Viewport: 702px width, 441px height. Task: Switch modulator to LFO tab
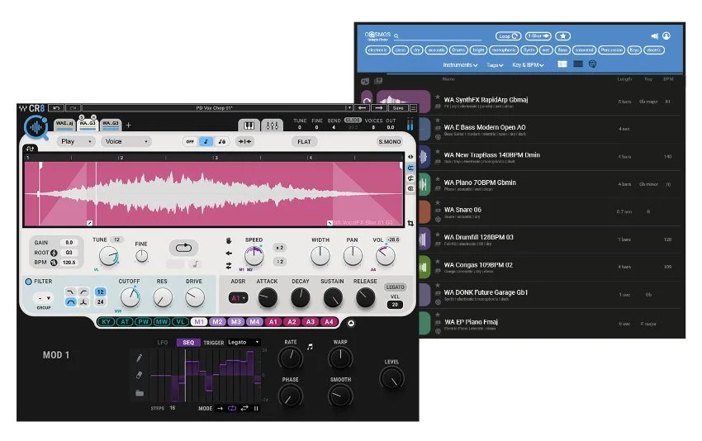[x=163, y=343]
